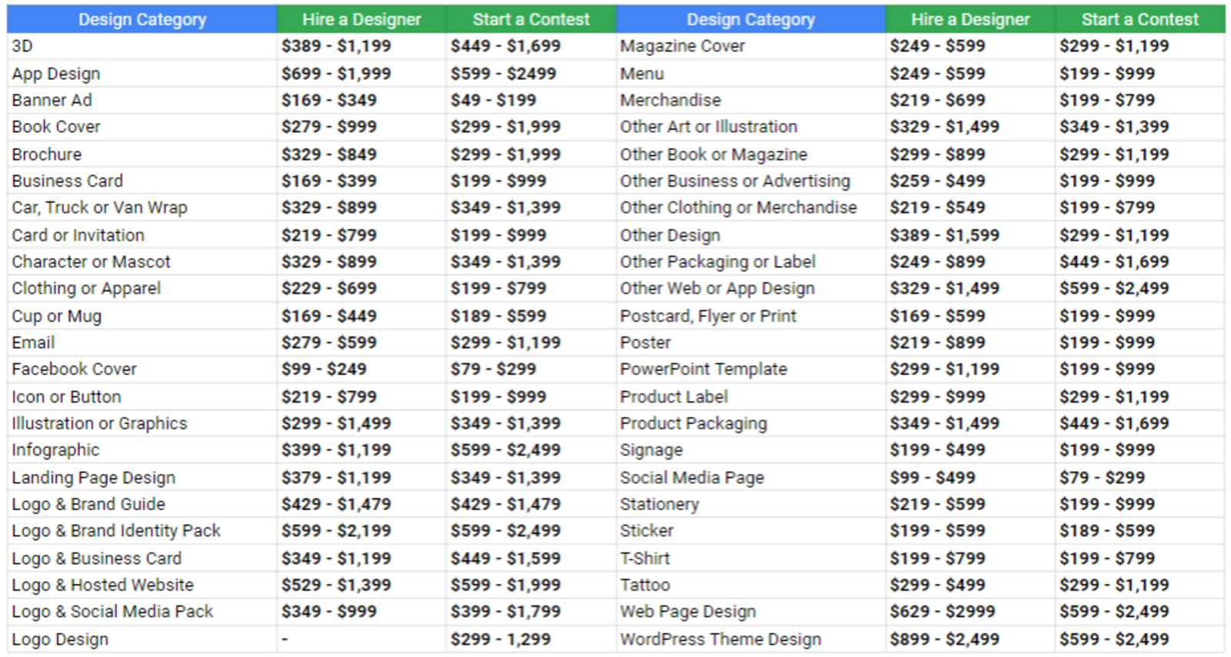Select 'Postcard, Flyer or Print' cell

coord(750,316)
